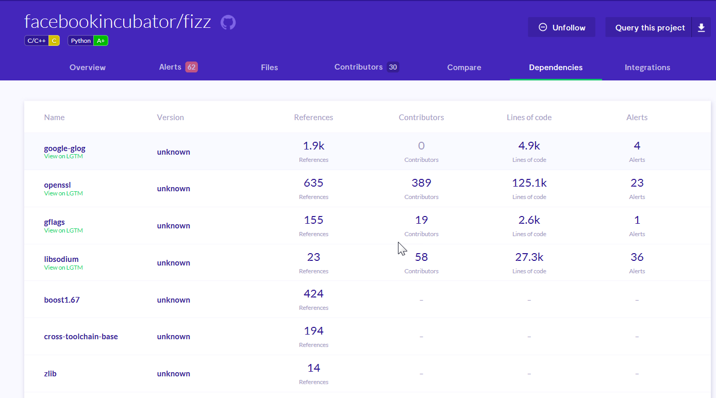This screenshot has height=398, width=716.
Task: Click 14 references for zlib
Action: [x=313, y=368]
